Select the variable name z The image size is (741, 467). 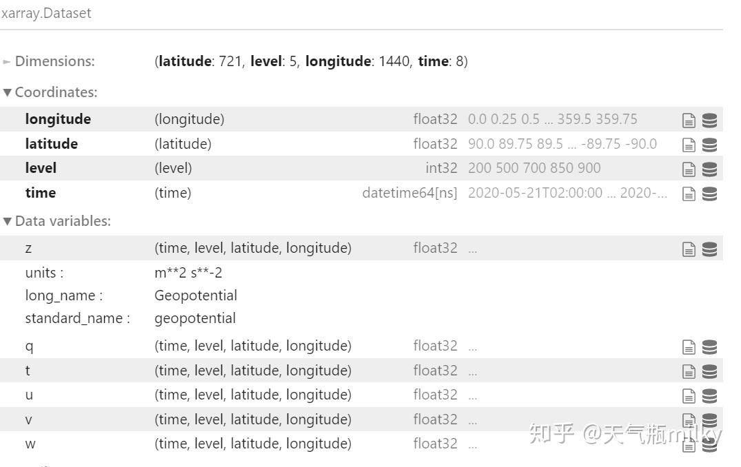point(29,247)
